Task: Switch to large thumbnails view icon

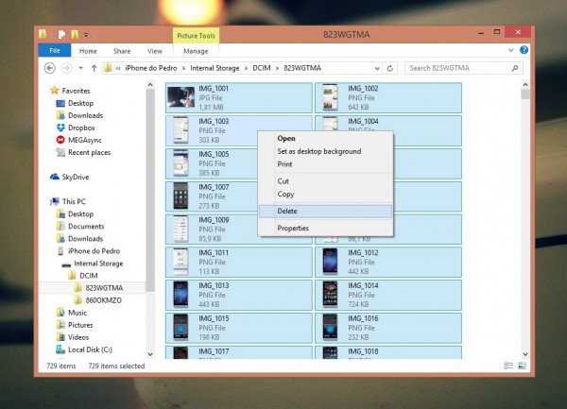Action: click(522, 366)
